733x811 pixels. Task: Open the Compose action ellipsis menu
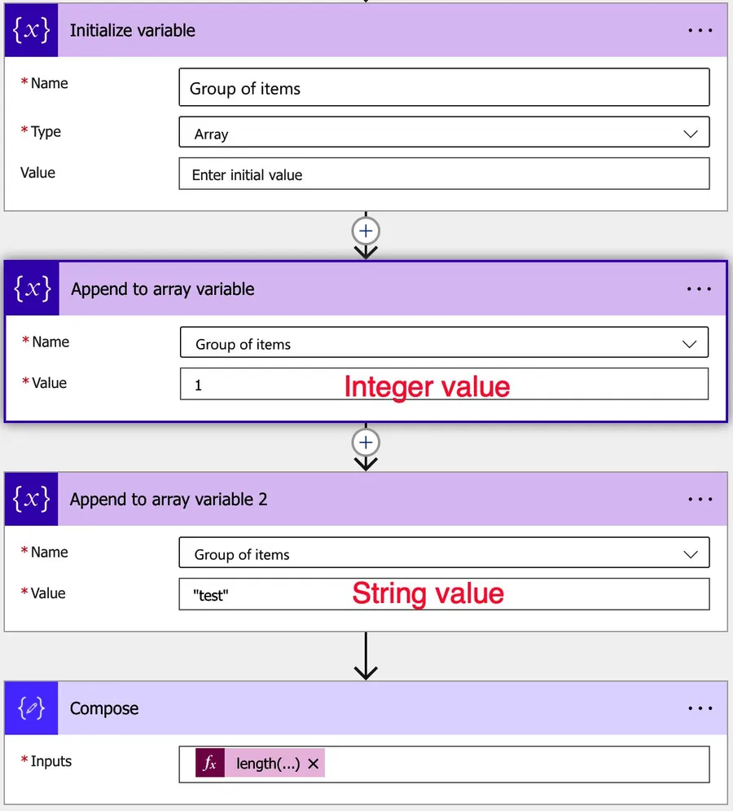pos(700,708)
